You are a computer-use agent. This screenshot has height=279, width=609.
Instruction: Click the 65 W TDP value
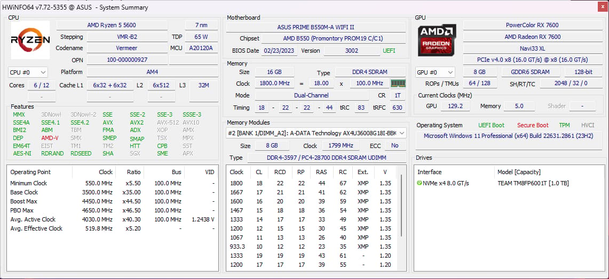tap(201, 37)
